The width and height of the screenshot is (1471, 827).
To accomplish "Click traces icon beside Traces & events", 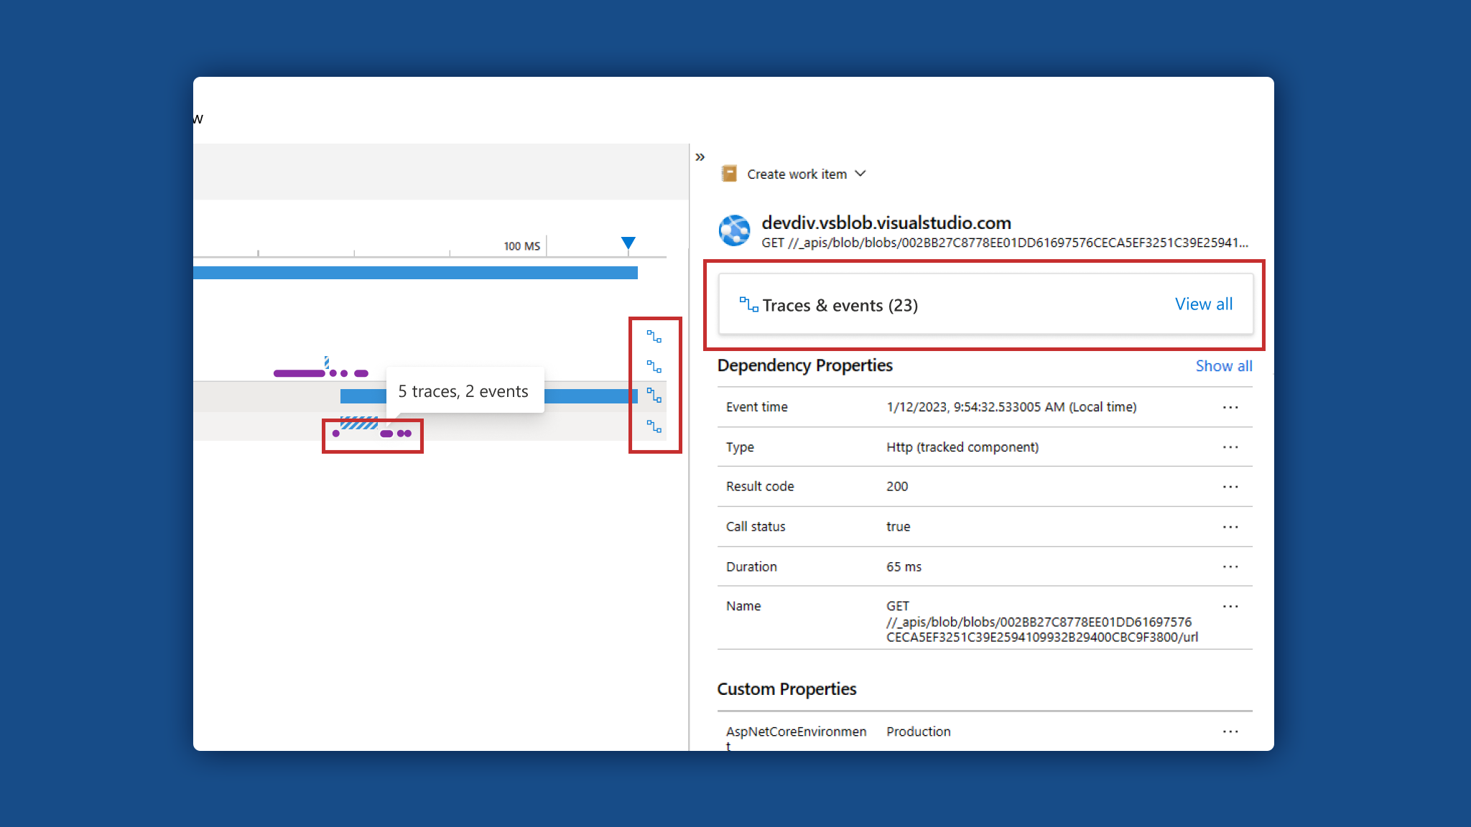I will tap(748, 305).
